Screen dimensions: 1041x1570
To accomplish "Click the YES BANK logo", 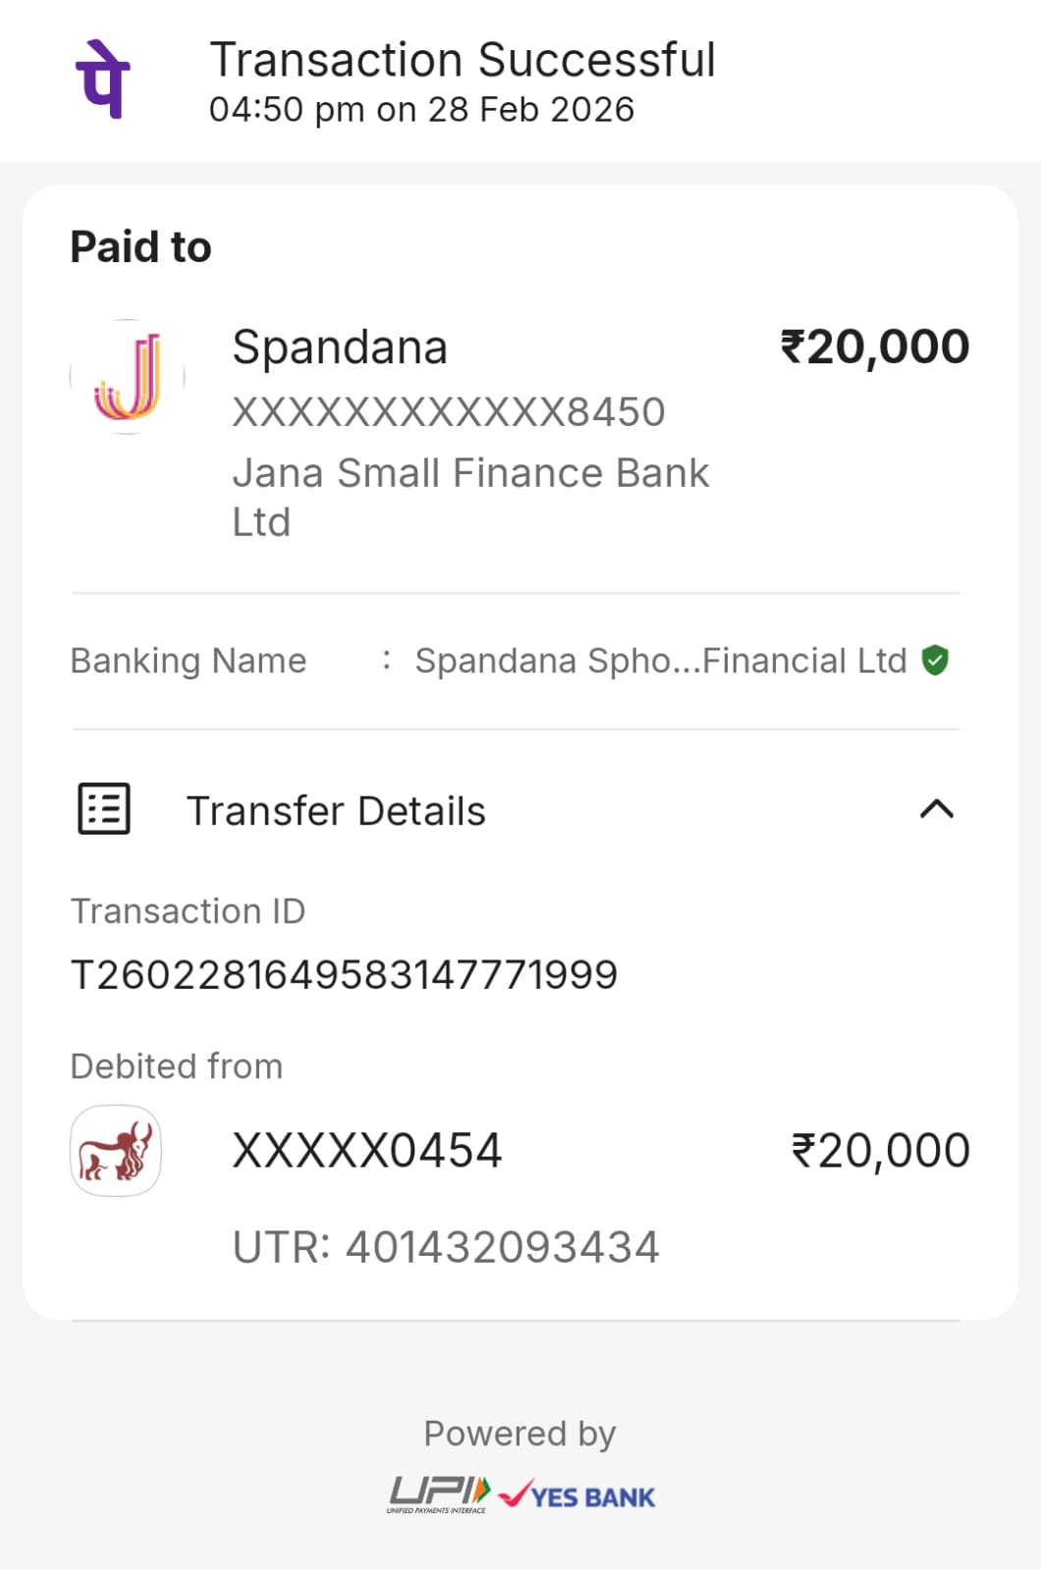I will 577,1495.
